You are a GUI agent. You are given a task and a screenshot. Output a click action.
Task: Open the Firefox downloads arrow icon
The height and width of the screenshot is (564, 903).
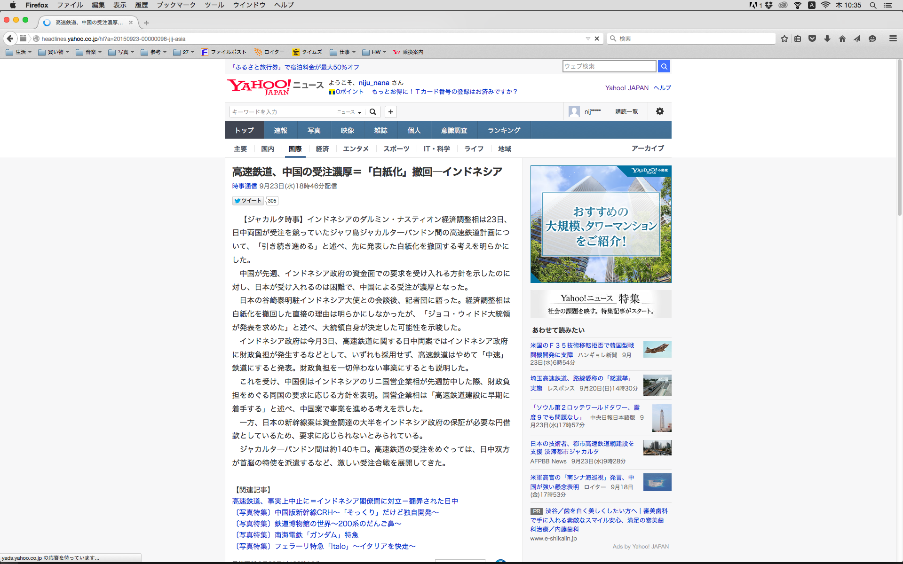827,39
